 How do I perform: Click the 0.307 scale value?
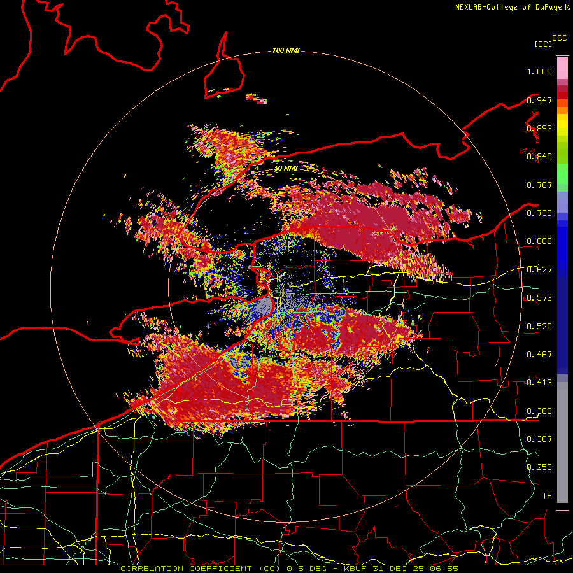[539, 439]
